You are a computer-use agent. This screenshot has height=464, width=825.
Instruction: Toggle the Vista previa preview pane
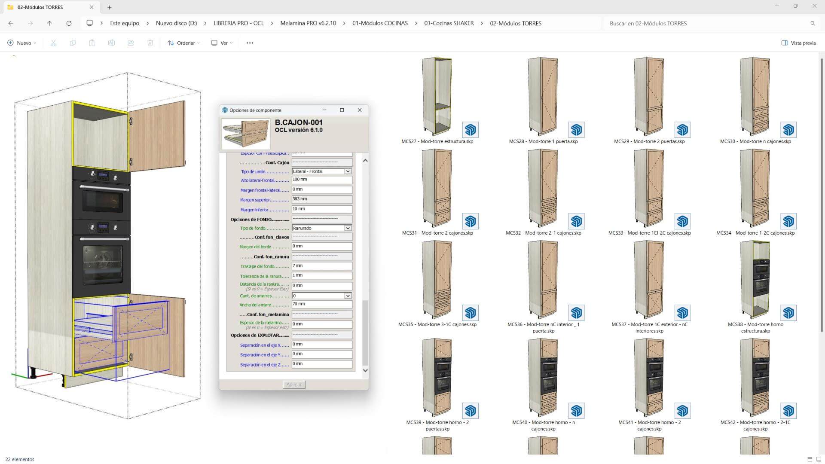coord(798,43)
